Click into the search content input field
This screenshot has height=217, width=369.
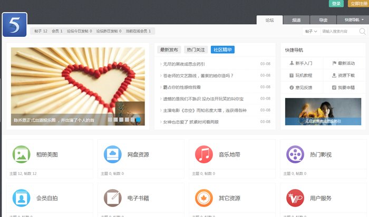339,31
